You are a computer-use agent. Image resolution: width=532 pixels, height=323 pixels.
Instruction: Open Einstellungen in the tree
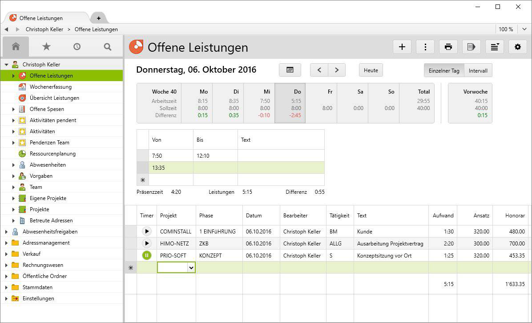click(38, 298)
